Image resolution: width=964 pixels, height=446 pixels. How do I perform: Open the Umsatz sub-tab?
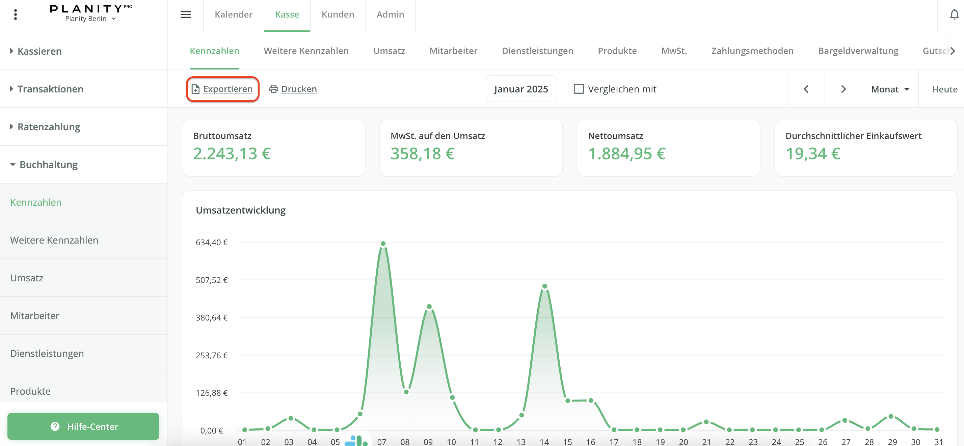pyautogui.click(x=389, y=51)
